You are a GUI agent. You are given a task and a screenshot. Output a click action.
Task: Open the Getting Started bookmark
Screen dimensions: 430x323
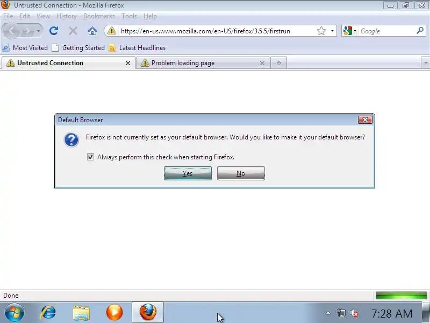coord(78,48)
